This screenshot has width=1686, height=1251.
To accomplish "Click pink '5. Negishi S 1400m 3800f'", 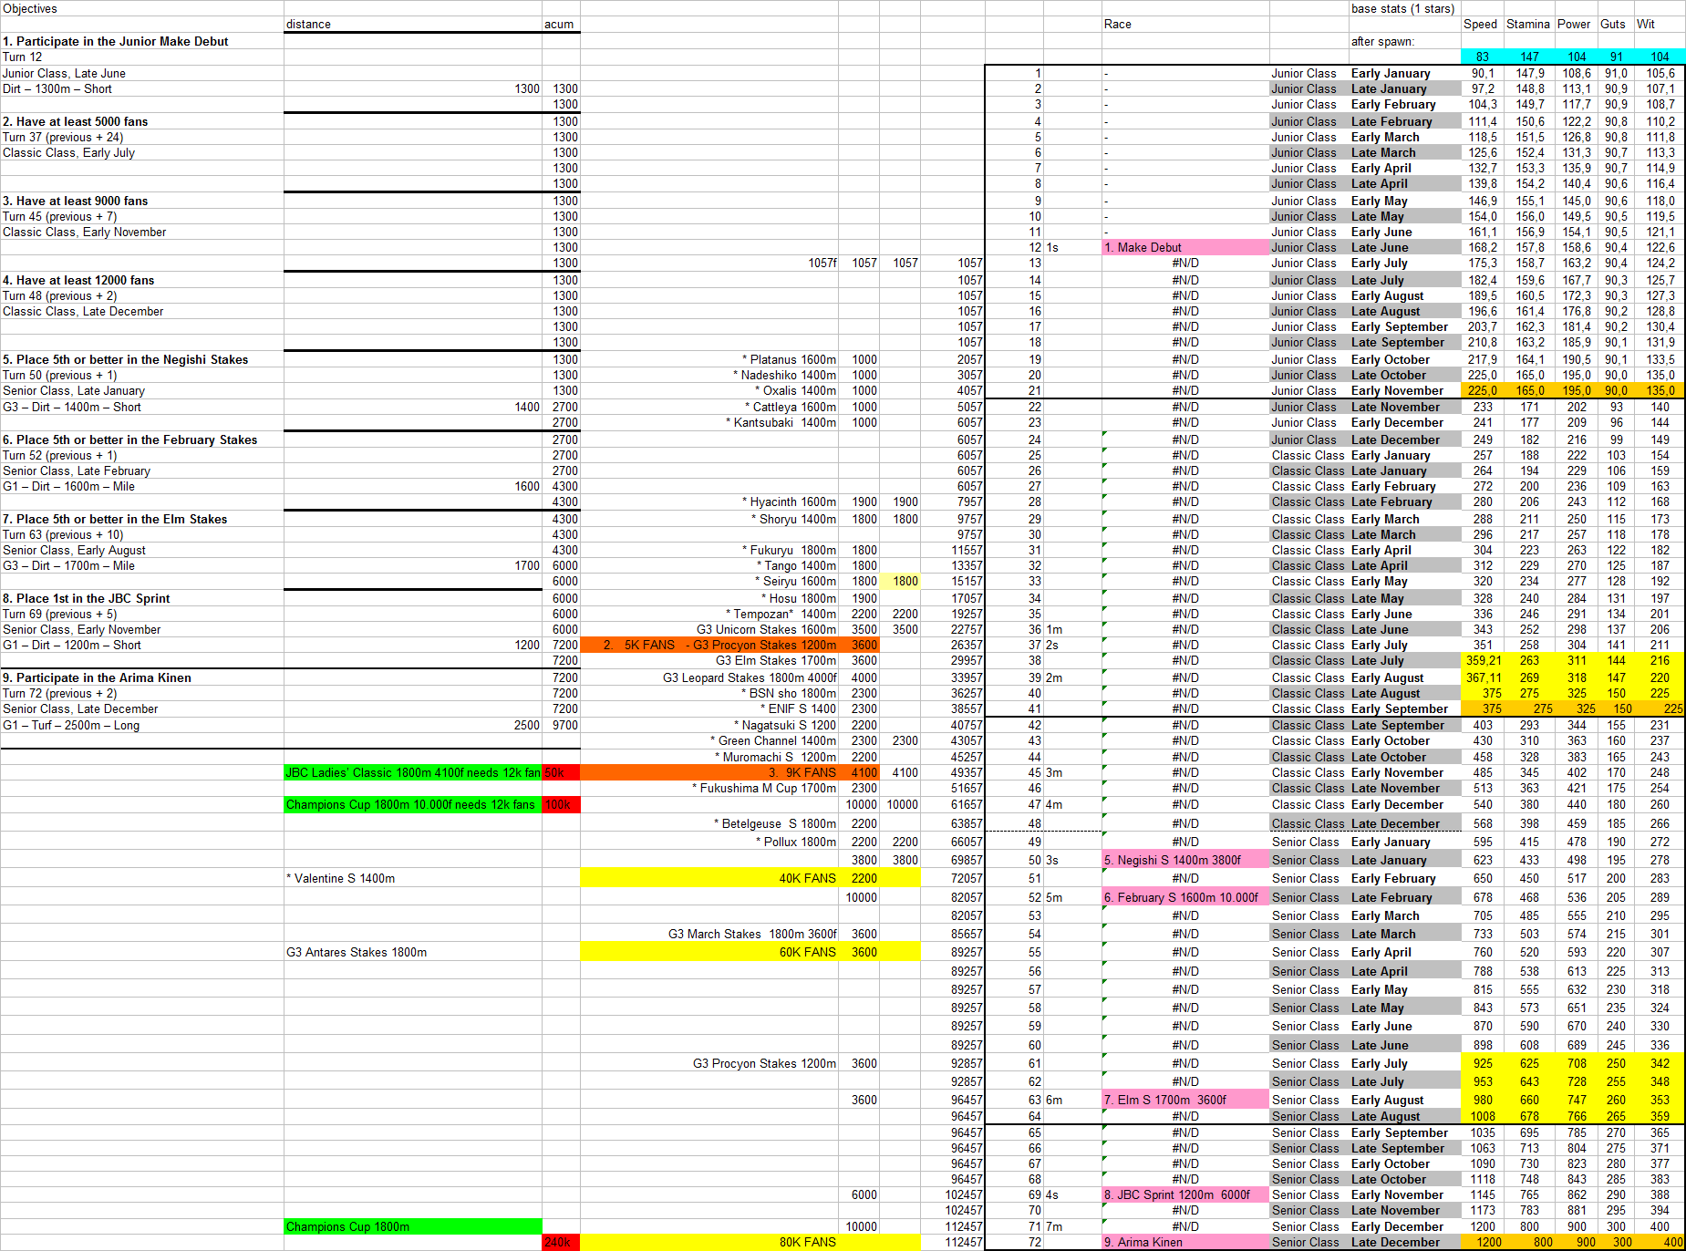I will [x=1184, y=860].
